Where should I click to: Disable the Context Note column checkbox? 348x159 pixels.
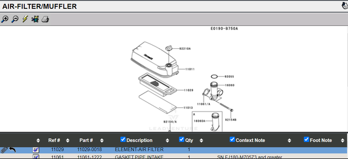[x=232, y=139]
